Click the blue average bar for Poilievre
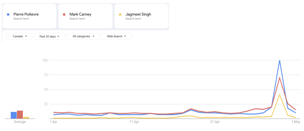304x131 pixels. pos(14,115)
